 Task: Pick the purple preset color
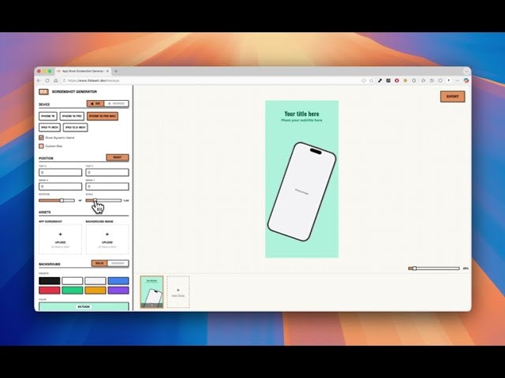tap(118, 291)
